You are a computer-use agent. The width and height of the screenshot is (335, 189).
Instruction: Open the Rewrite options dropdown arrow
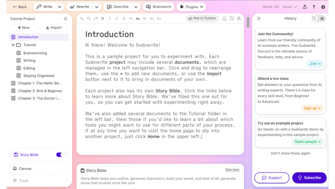(x=97, y=7)
